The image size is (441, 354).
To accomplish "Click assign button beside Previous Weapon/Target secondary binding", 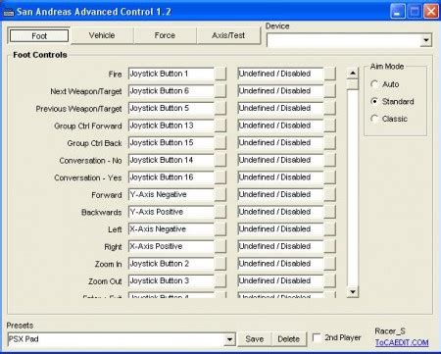I will pyautogui.click(x=330, y=109).
